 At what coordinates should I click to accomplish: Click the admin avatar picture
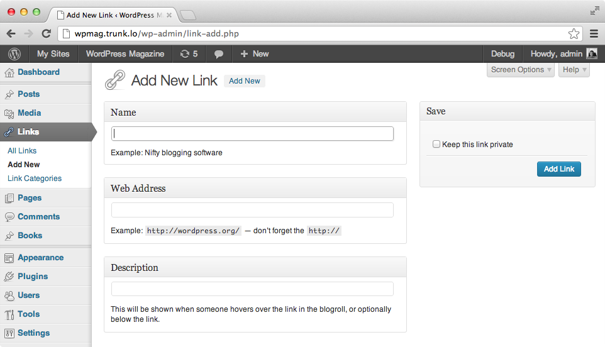[592, 53]
